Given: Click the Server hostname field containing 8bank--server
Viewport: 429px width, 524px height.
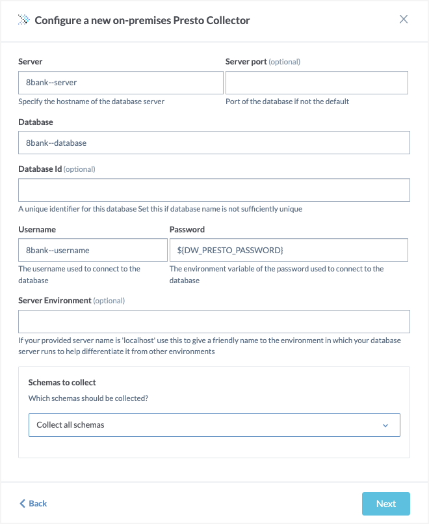Looking at the screenshot, I should (x=121, y=83).
